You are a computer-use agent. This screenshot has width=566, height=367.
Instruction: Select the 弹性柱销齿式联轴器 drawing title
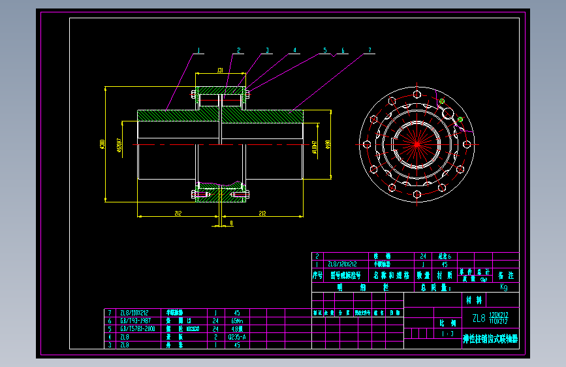point(490,339)
